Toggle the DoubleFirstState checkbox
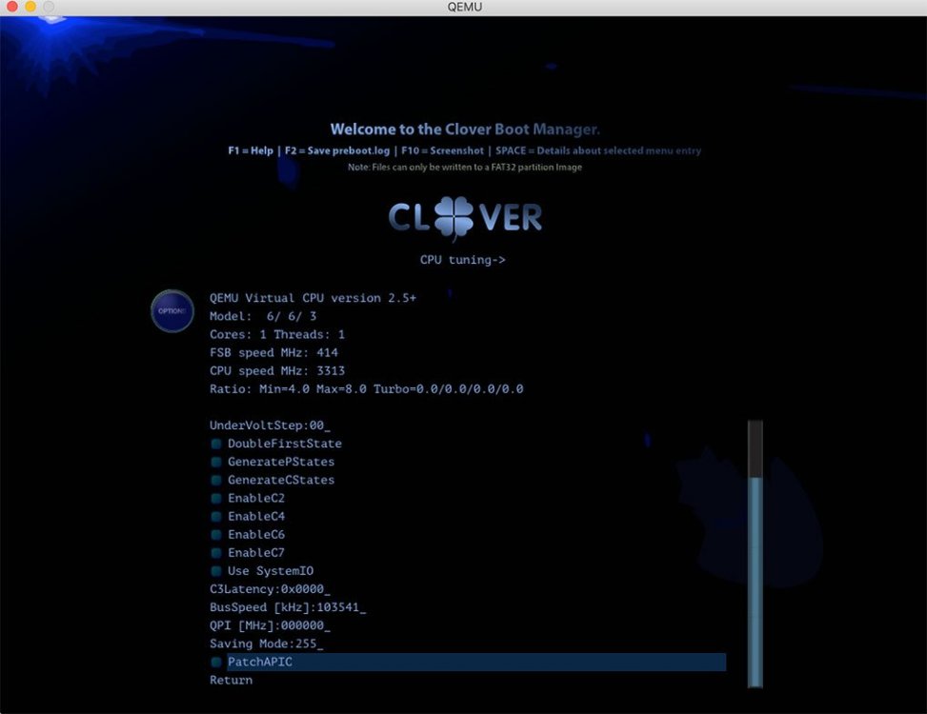The image size is (927, 714). (x=216, y=444)
